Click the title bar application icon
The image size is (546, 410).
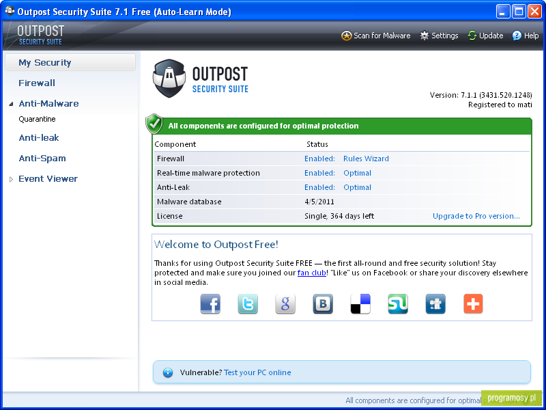click(x=10, y=11)
